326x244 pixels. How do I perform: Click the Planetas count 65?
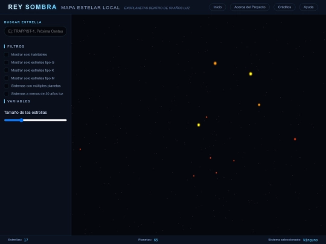156,240
